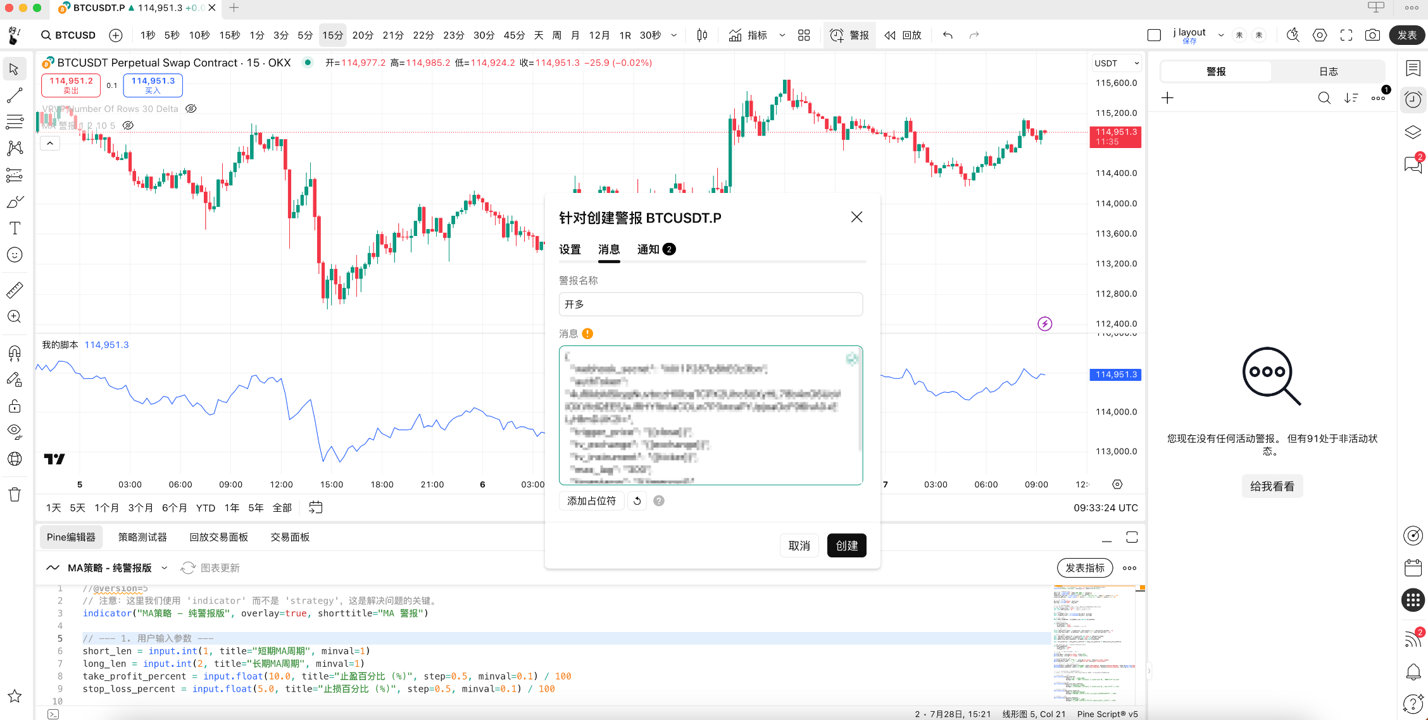Undo the last action
This screenshot has width=1428, height=720.
click(x=948, y=35)
